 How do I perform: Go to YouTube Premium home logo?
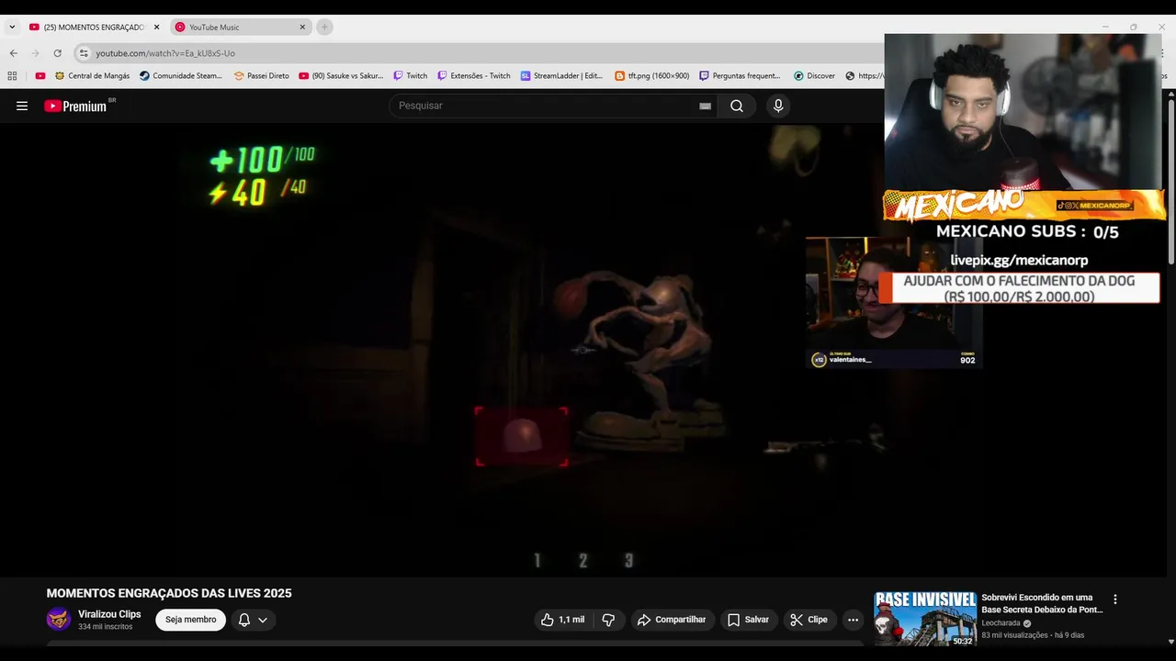pyautogui.click(x=76, y=106)
